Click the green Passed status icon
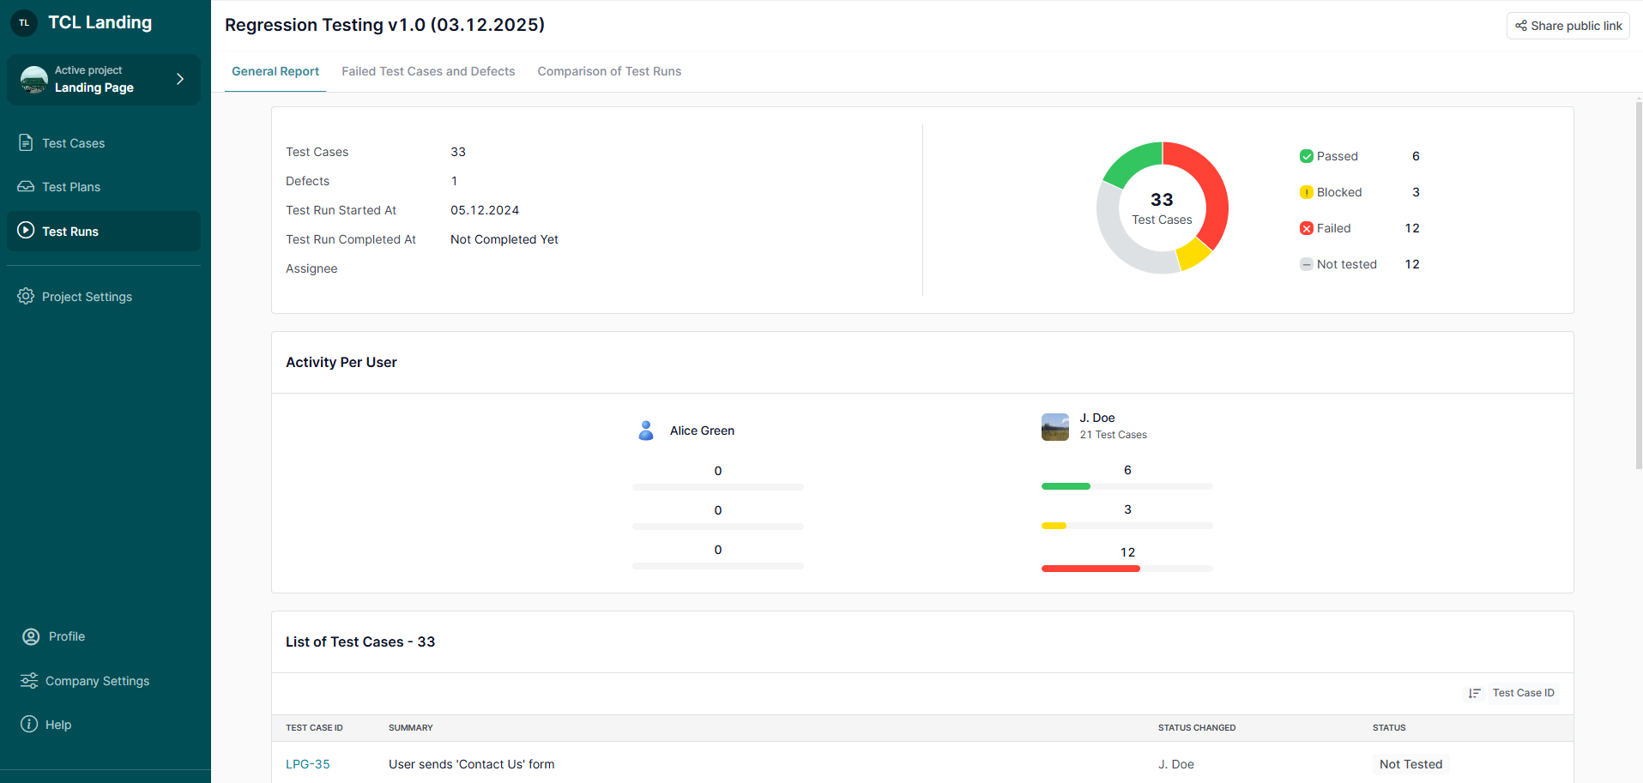This screenshot has width=1643, height=783. click(x=1306, y=156)
